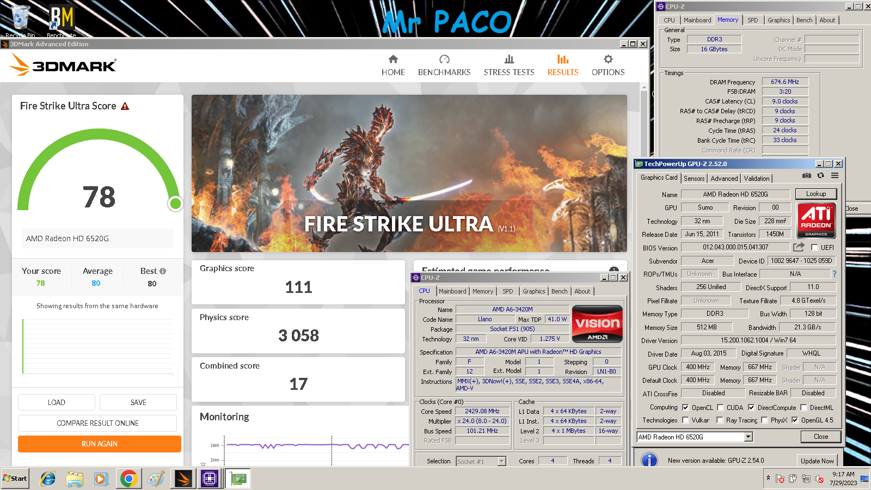Switch to Sensors tab in GPU-Z
871x490 pixels.
(694, 179)
